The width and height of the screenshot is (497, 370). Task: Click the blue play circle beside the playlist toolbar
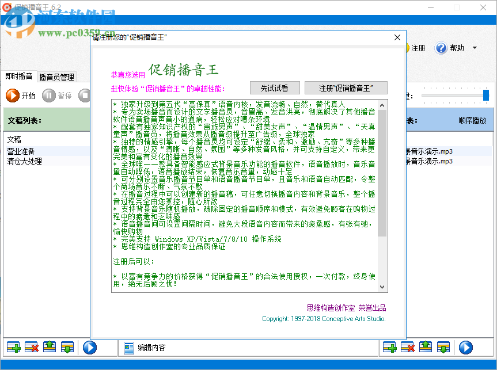pyautogui.click(x=465, y=347)
